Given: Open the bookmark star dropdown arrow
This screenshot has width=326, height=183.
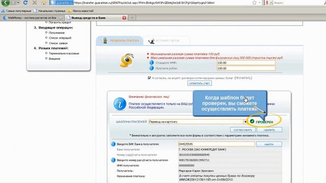Looking at the screenshot, I should pos(260,3).
